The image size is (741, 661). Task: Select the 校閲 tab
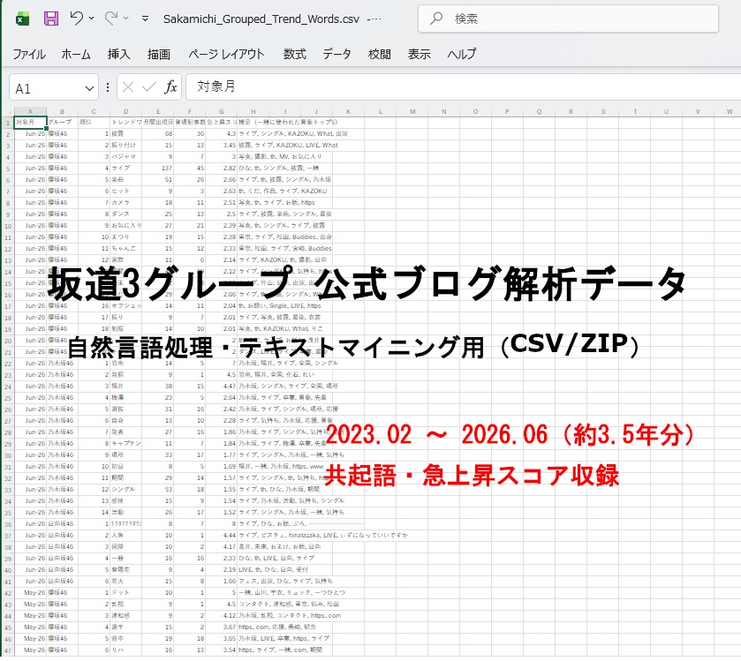click(380, 55)
